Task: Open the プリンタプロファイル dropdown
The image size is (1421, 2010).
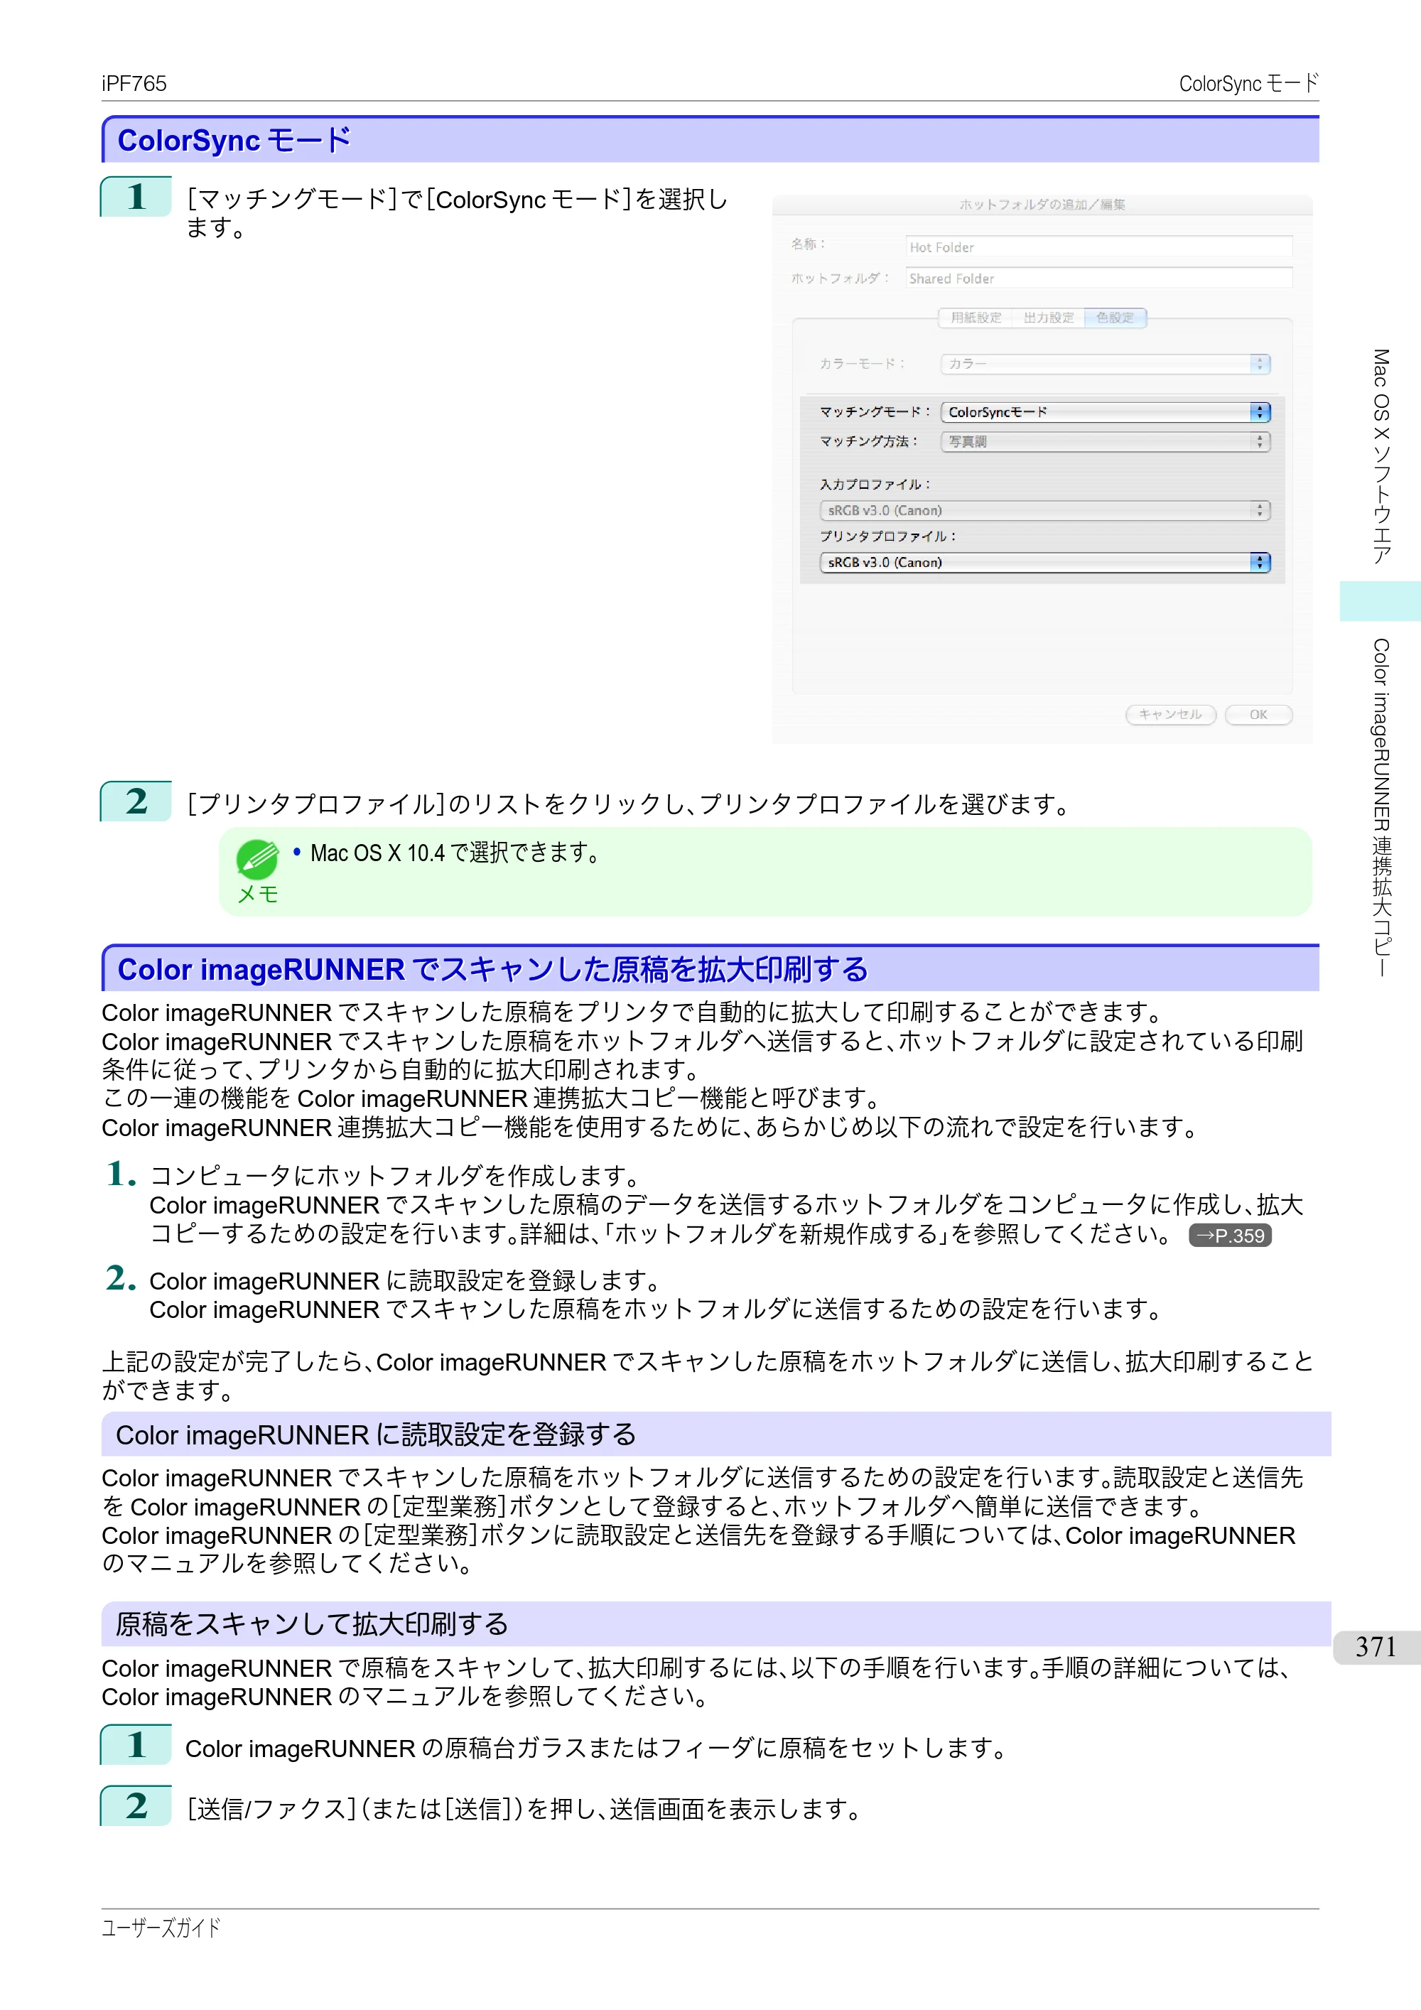Action: [x=1044, y=562]
